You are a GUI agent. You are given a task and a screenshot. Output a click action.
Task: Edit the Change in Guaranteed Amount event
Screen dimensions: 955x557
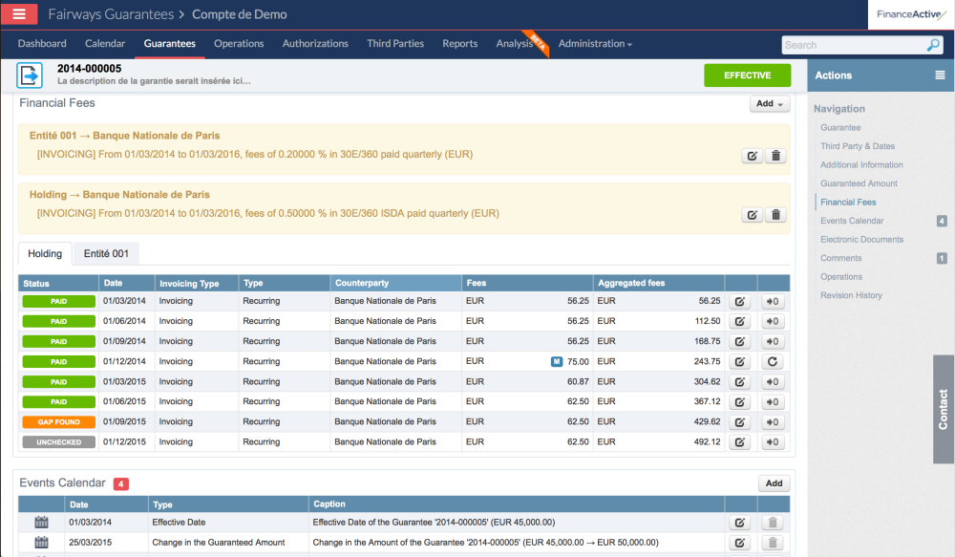tap(740, 543)
